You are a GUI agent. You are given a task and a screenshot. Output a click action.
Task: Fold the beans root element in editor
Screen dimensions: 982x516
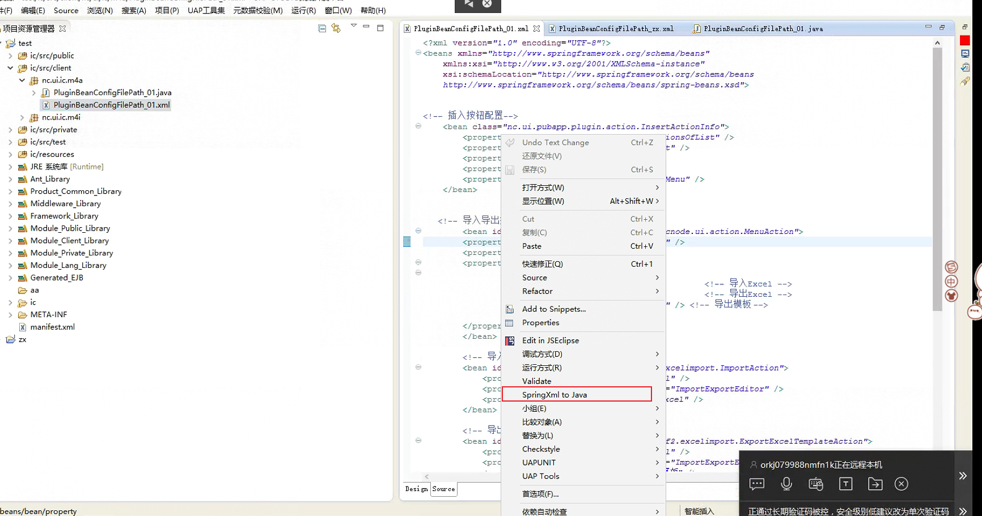pyautogui.click(x=418, y=53)
